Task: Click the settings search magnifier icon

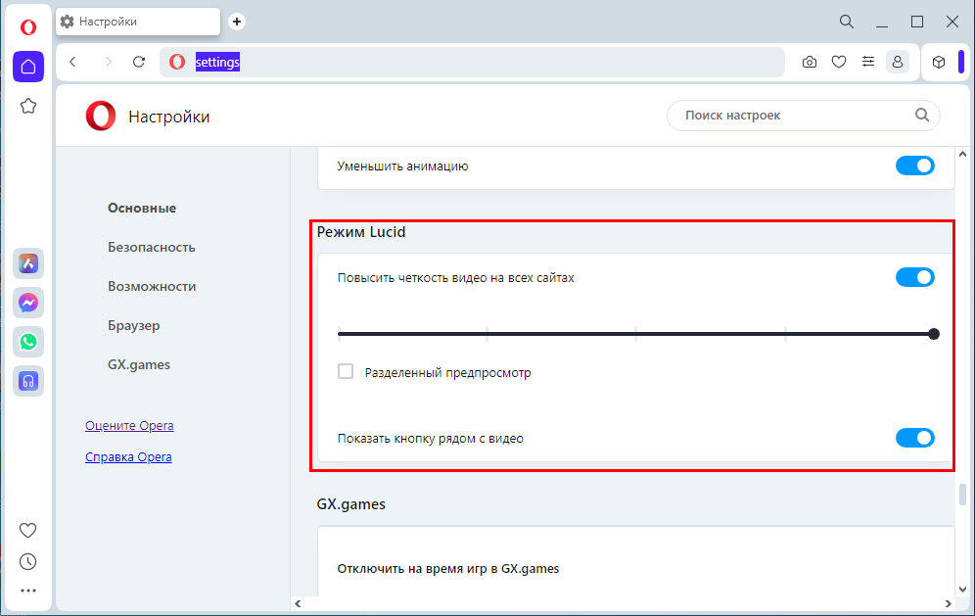Action: click(922, 116)
